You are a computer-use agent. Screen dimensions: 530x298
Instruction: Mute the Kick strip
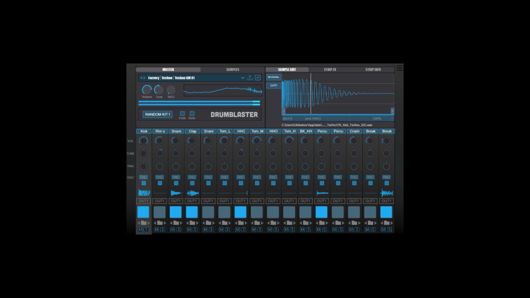pos(140,229)
